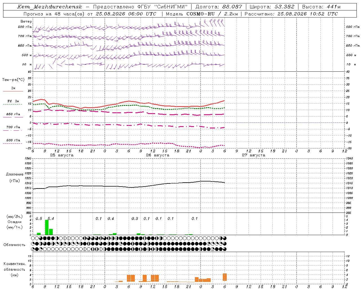The width and height of the screenshot is (361, 289).
Task: Click the 0.5 precipitation value label
Action: [x=39, y=218]
